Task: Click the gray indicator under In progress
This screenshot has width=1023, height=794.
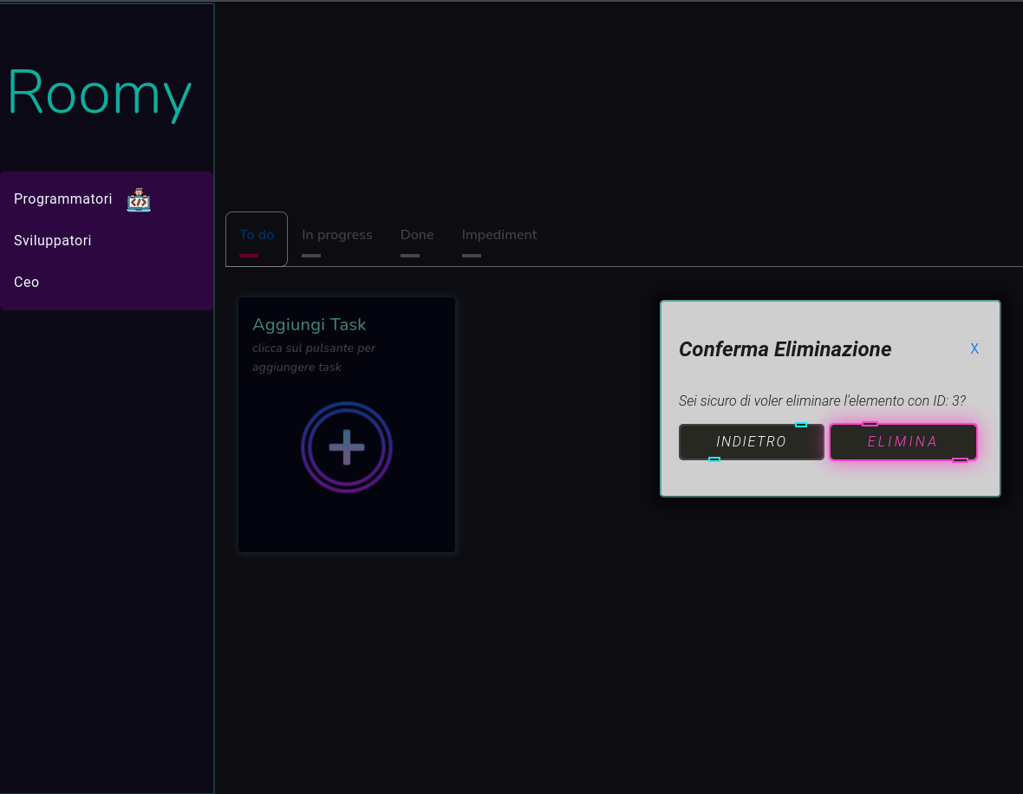Action: [x=311, y=256]
